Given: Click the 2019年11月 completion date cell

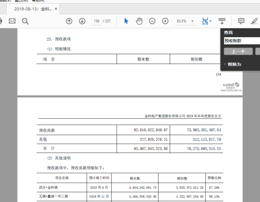Looking at the screenshot, I should pos(99,196).
